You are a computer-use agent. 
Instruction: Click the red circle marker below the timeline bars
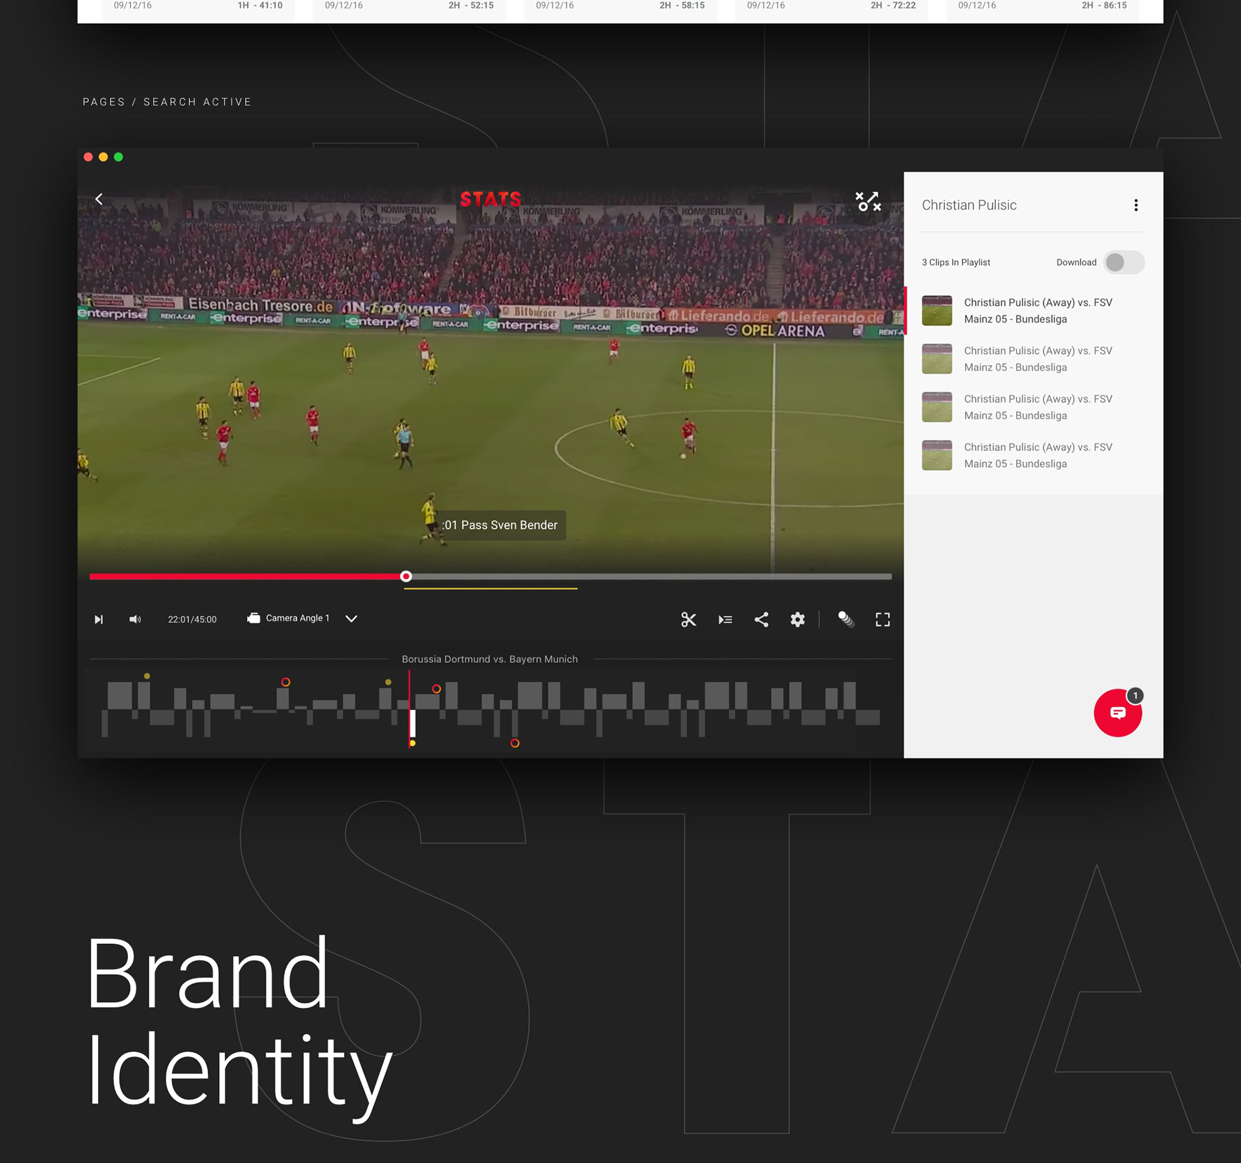[x=514, y=743]
